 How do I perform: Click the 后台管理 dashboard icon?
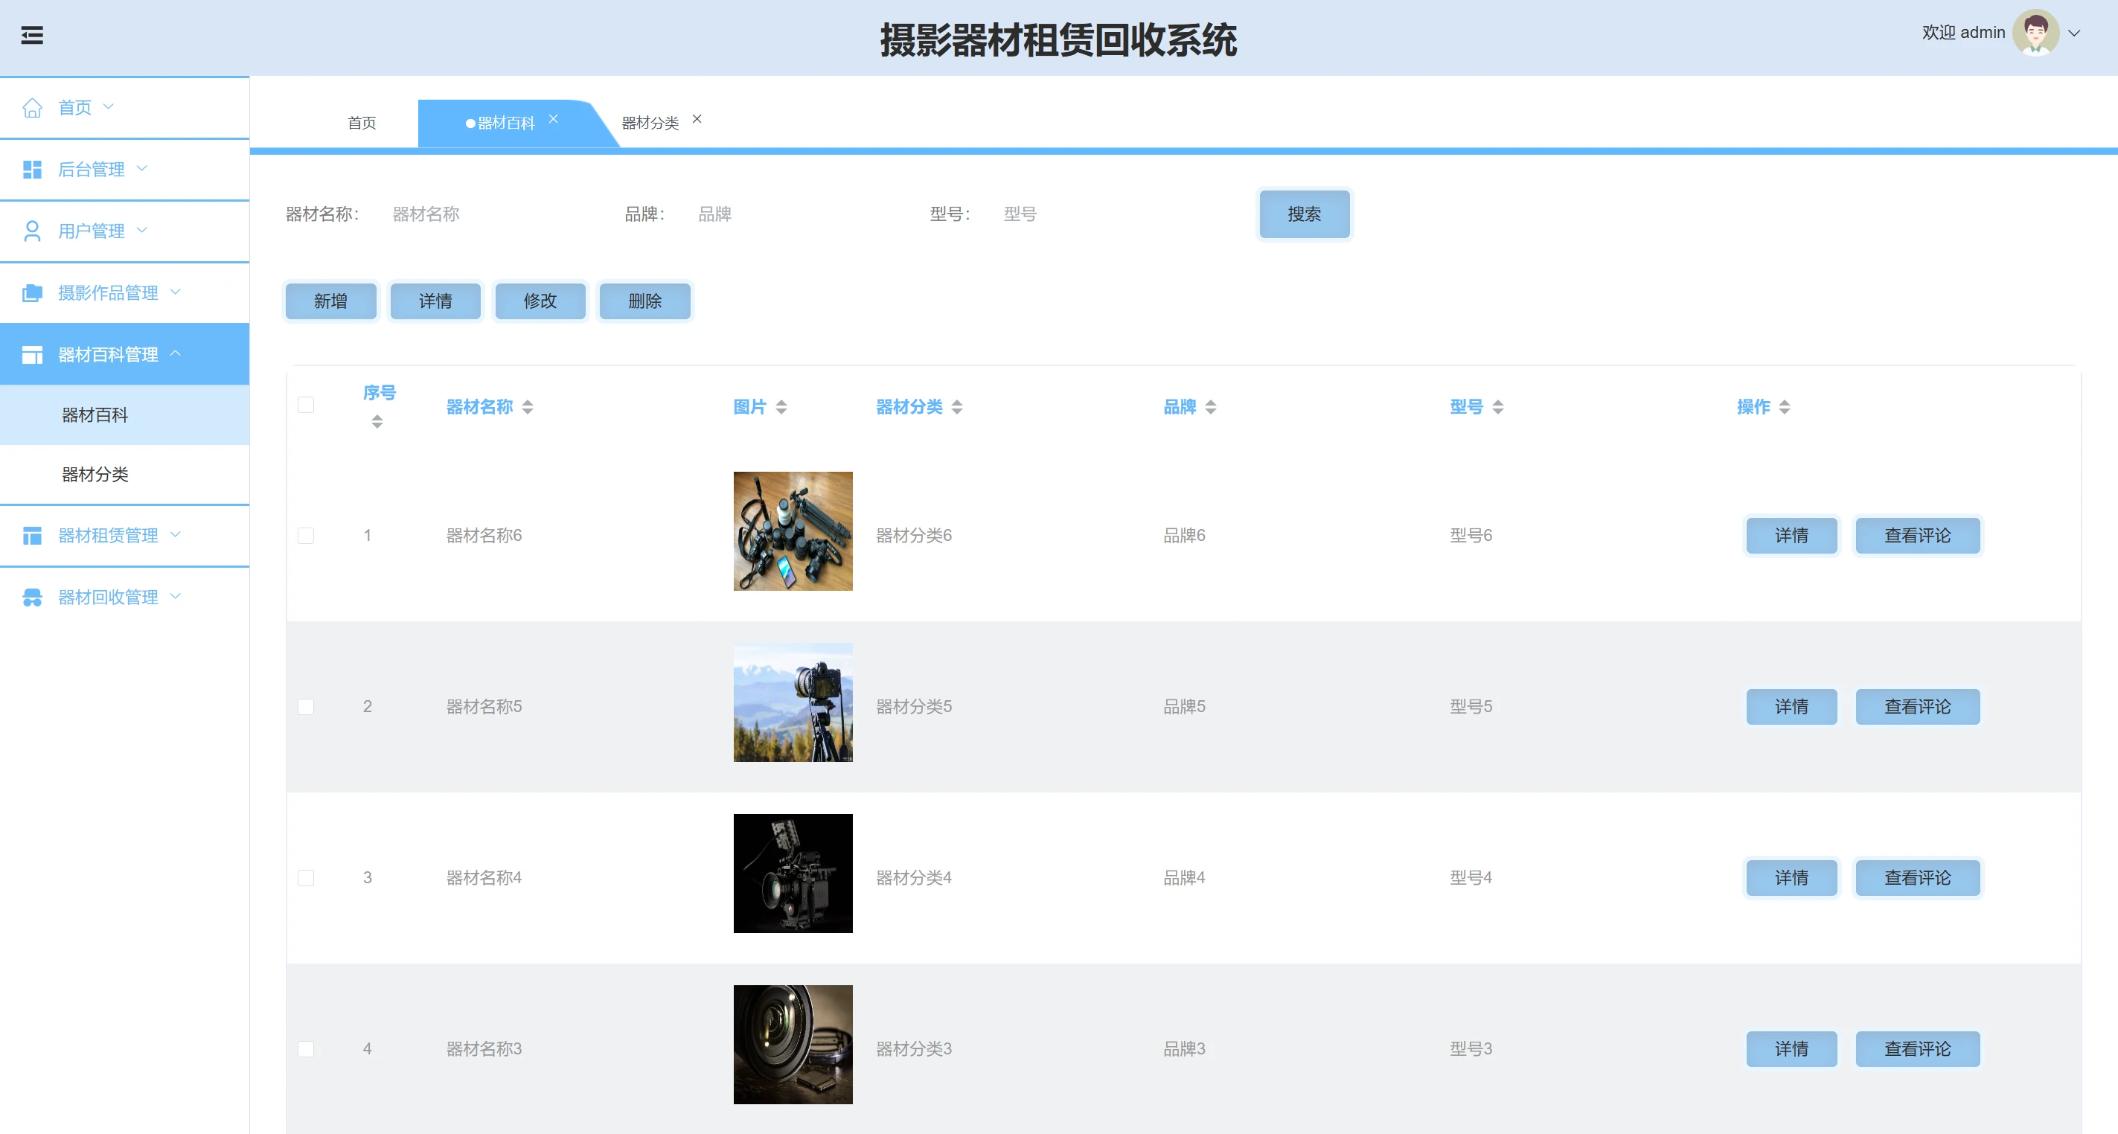(32, 170)
